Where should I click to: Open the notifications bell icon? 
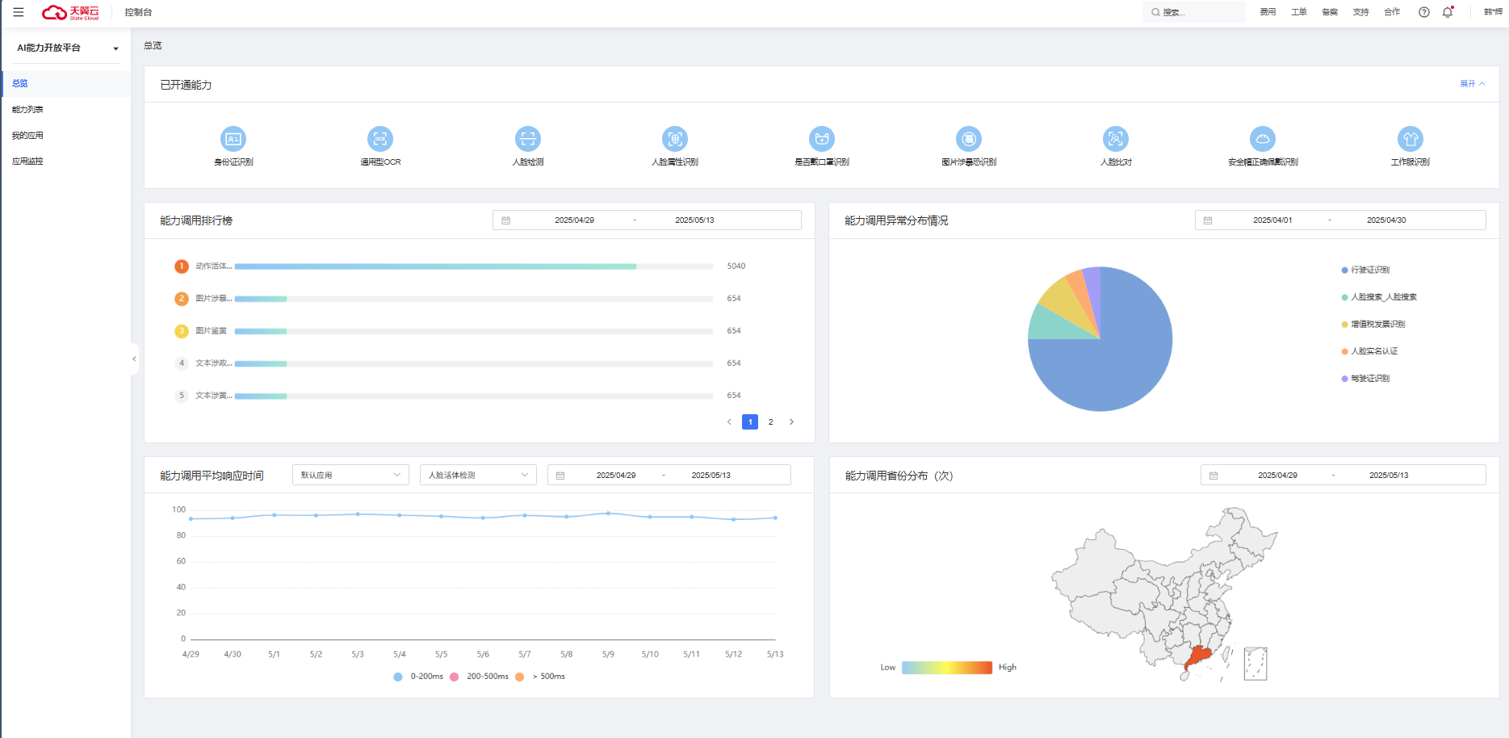click(x=1448, y=12)
